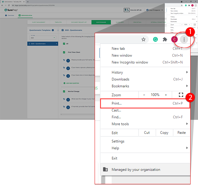Click the ADD NEW QUESTION plus icon

pos(64,83)
